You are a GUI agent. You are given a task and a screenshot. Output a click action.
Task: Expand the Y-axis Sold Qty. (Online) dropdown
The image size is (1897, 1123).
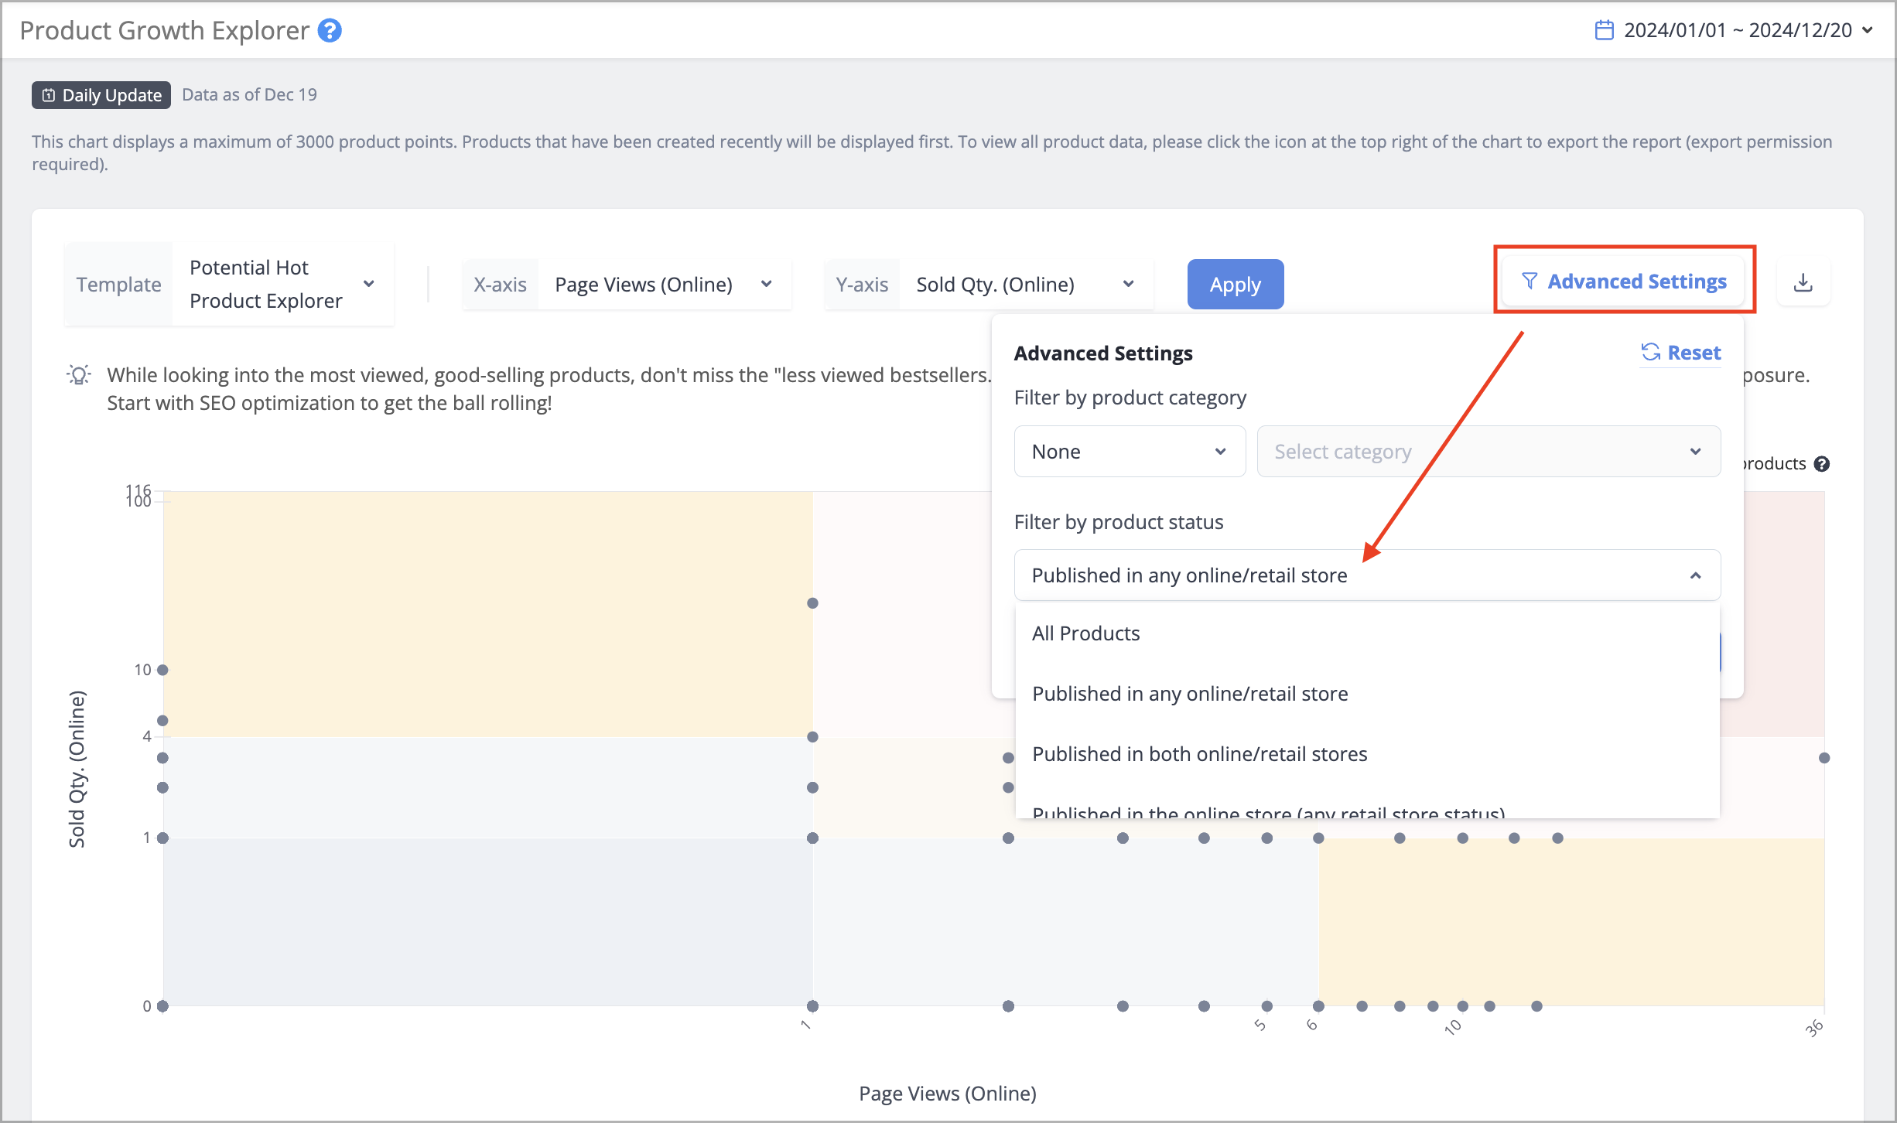[989, 284]
